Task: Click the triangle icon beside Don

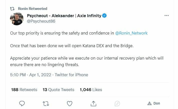Action: (x=149, y=103)
